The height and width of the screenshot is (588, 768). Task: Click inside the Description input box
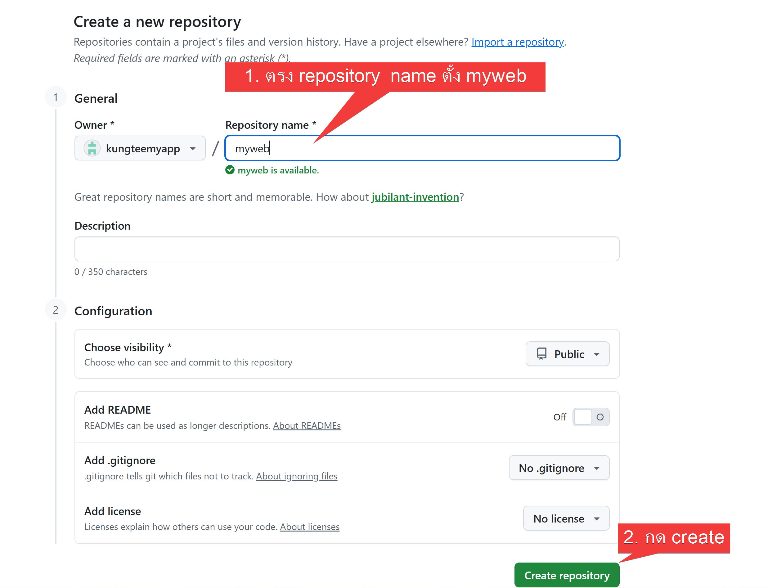347,249
